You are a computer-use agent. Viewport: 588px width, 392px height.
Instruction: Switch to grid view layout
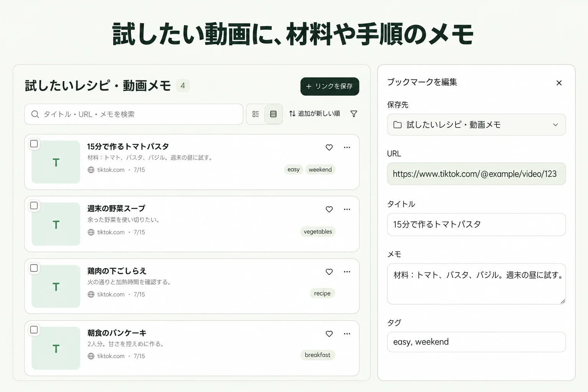coord(256,114)
